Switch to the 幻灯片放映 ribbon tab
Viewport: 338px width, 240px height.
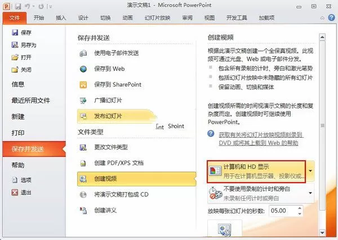coord(157,18)
